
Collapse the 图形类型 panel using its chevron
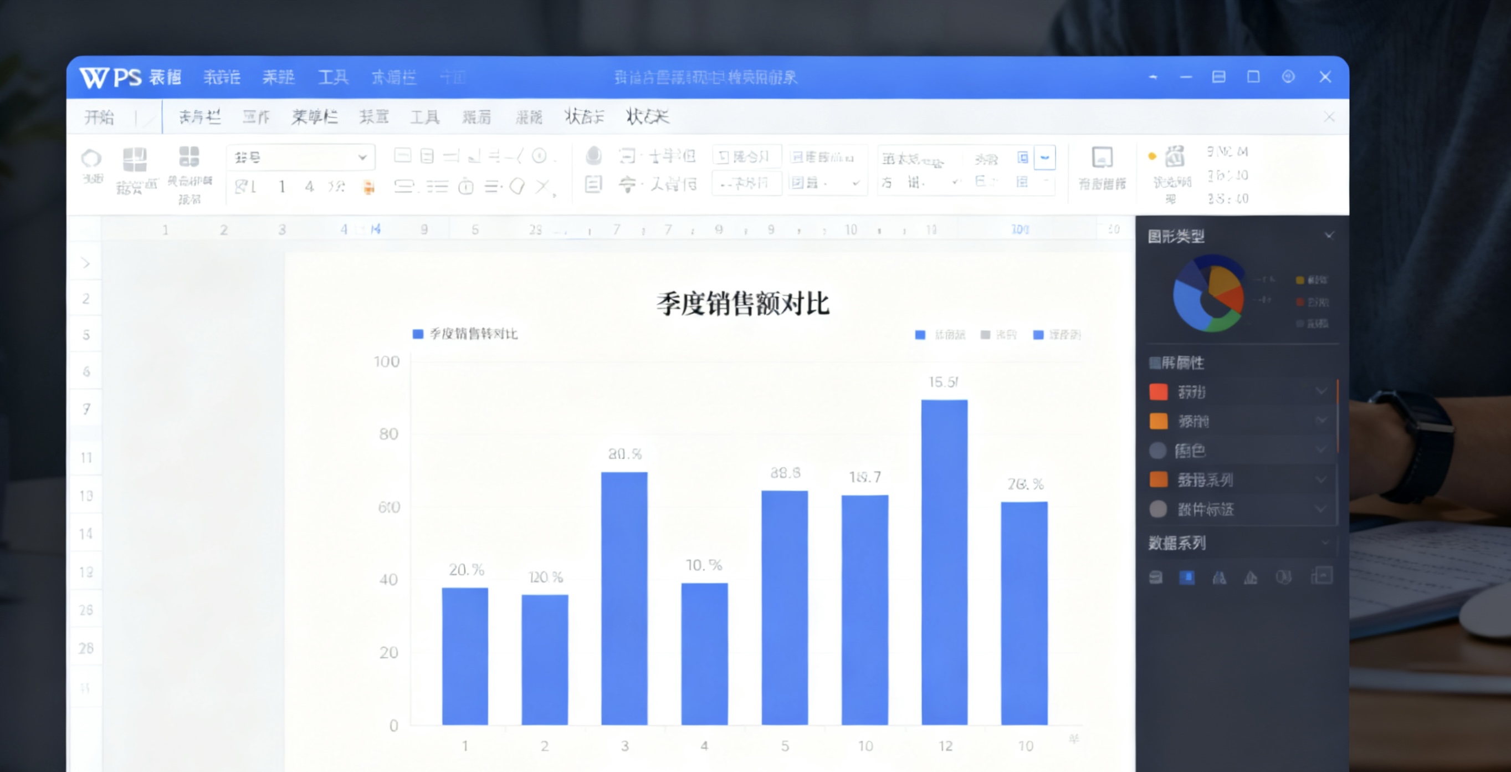[x=1329, y=234]
